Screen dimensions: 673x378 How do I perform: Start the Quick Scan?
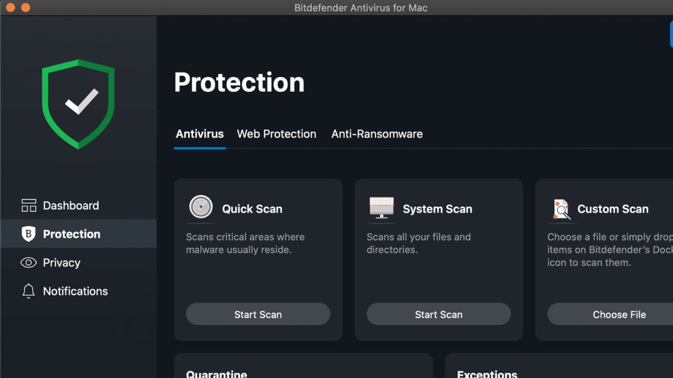pyautogui.click(x=258, y=314)
